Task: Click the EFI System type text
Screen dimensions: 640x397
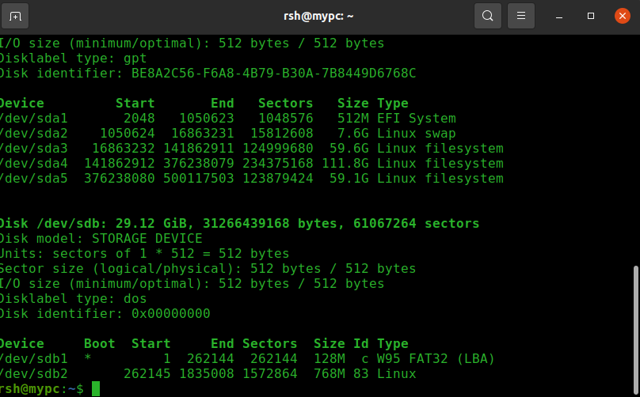Action: click(416, 119)
